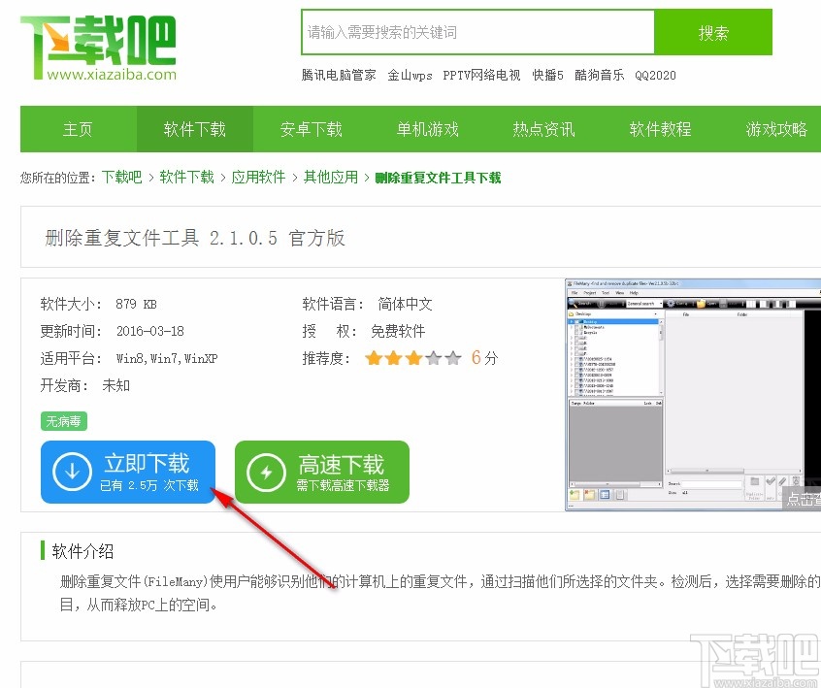Go to the 热点资讯 tab
The width and height of the screenshot is (821, 688).
[543, 128]
